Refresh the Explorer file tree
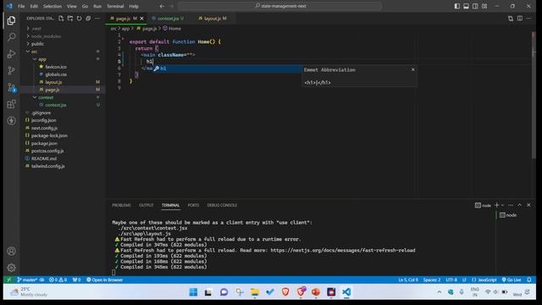The height and width of the screenshot is (305, 542). [79, 19]
